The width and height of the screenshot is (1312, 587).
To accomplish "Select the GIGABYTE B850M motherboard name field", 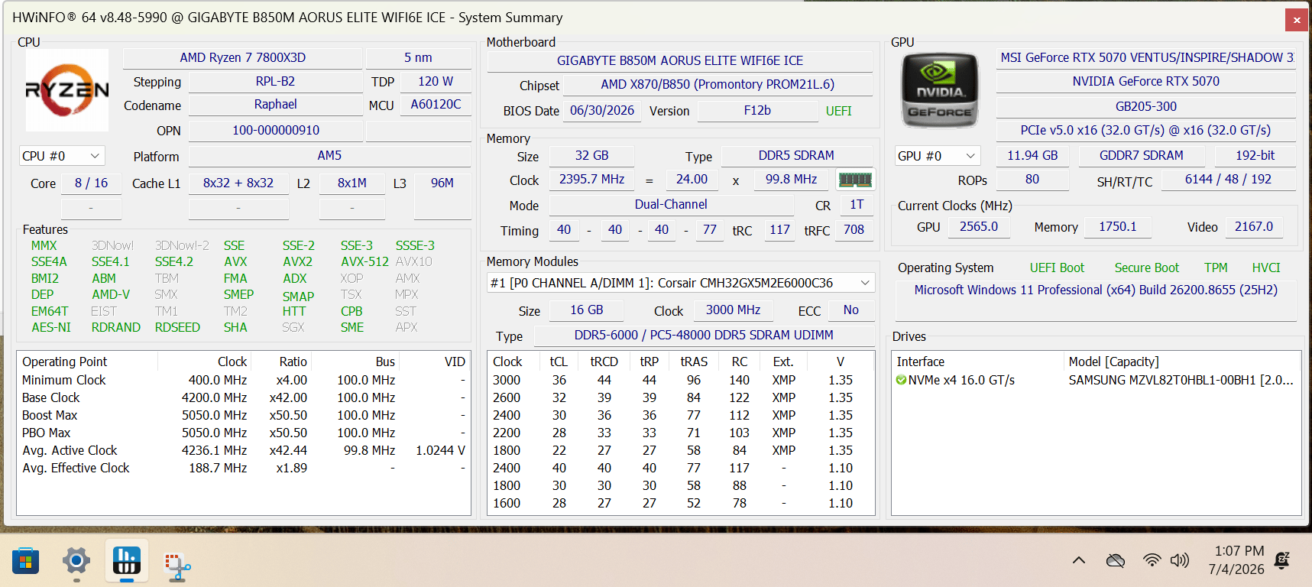I will click(680, 60).
